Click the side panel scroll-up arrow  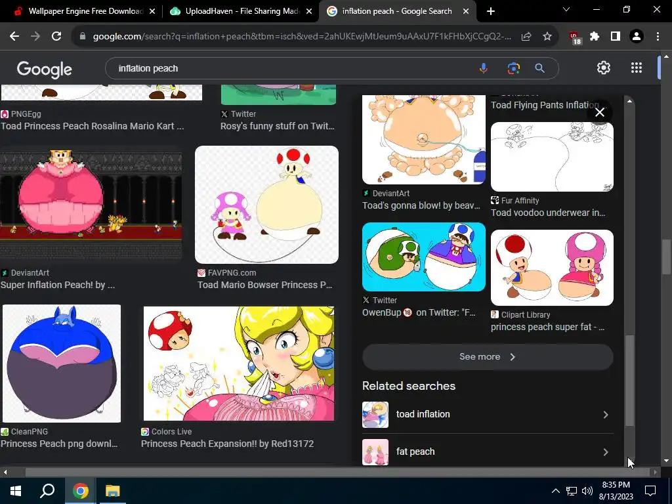point(629,101)
